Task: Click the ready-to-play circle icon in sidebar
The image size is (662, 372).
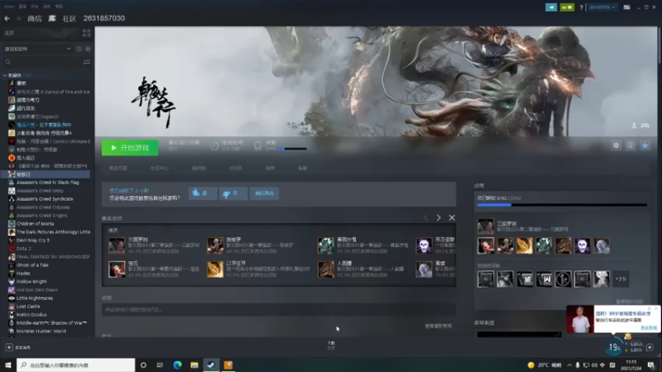Action: tap(88, 49)
